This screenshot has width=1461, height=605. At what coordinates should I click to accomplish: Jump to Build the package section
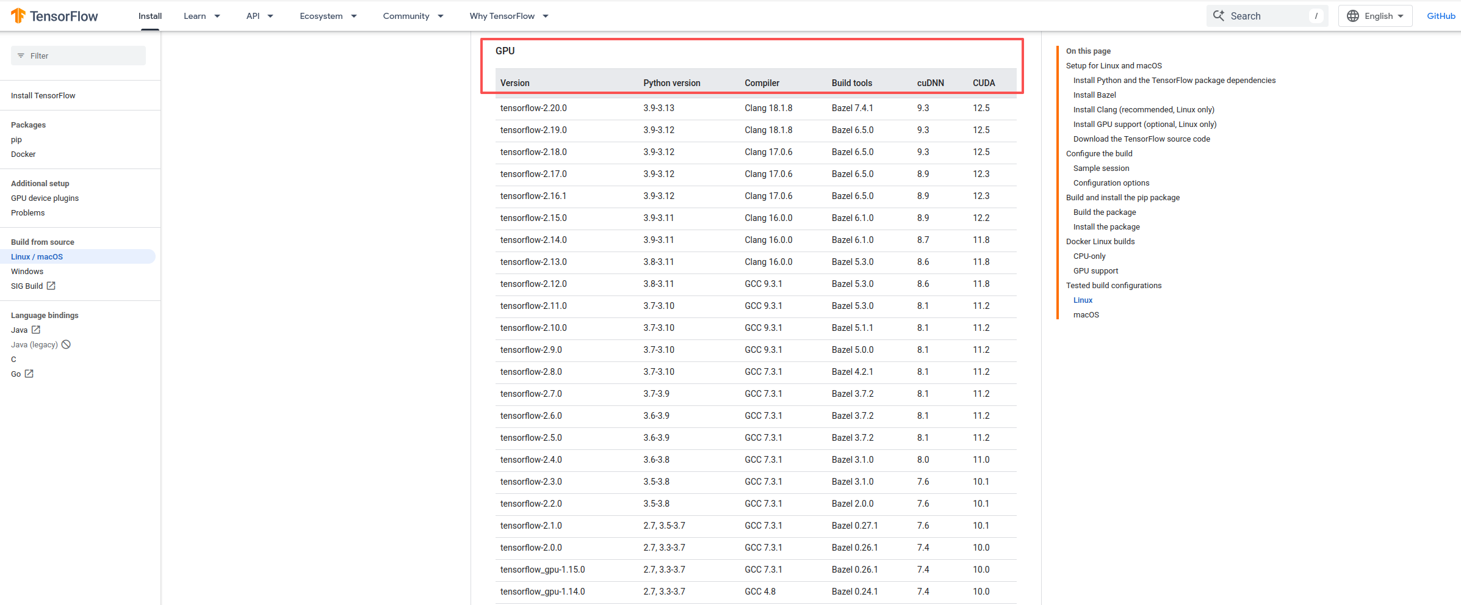1105,212
